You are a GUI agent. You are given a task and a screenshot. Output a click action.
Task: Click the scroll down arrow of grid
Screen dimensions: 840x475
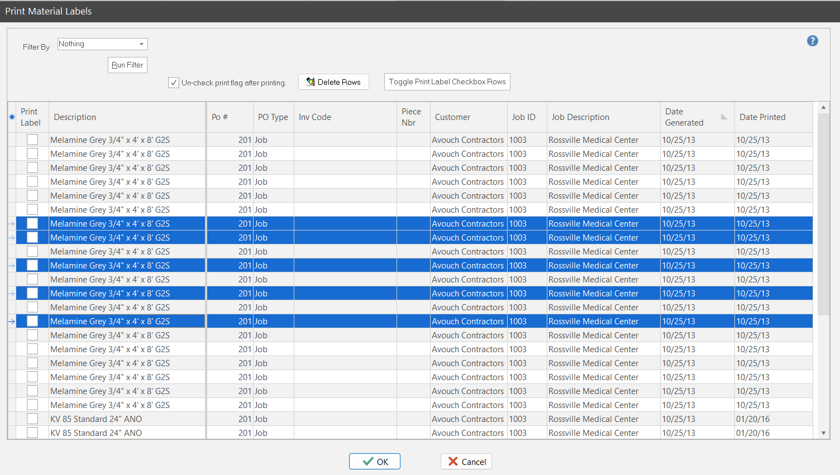(x=823, y=433)
